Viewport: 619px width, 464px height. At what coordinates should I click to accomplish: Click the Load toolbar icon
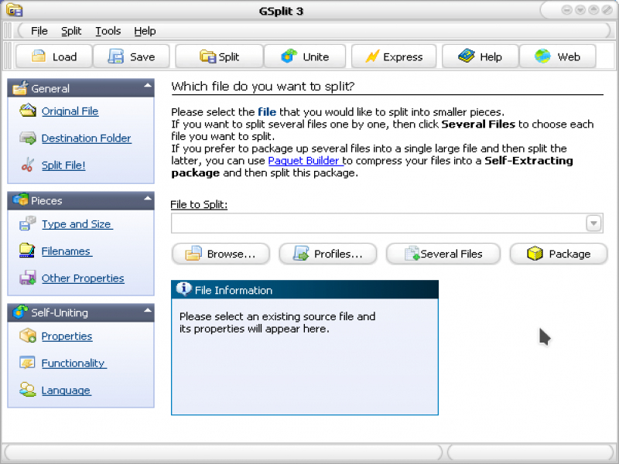[x=38, y=56]
